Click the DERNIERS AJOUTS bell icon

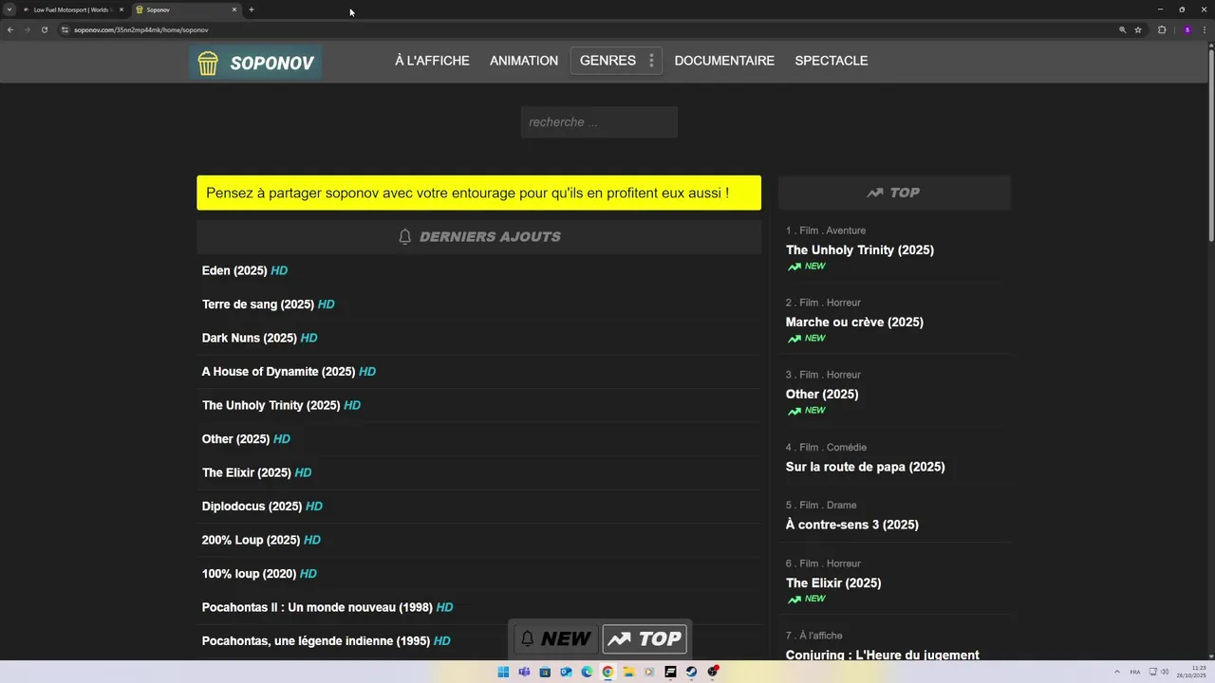pos(405,237)
